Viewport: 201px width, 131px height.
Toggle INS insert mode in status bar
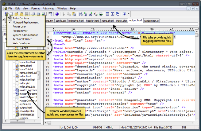(184, 127)
